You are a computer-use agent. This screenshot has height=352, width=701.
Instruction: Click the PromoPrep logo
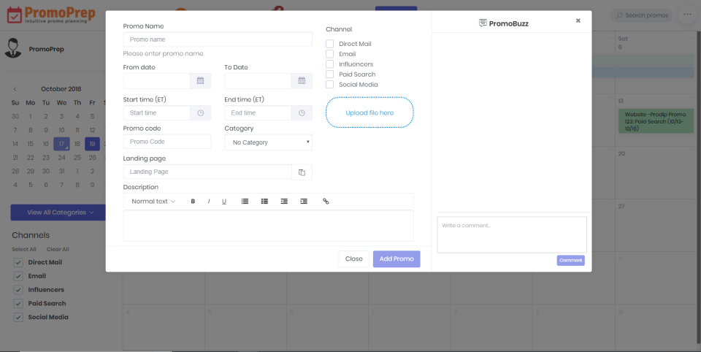pos(50,15)
